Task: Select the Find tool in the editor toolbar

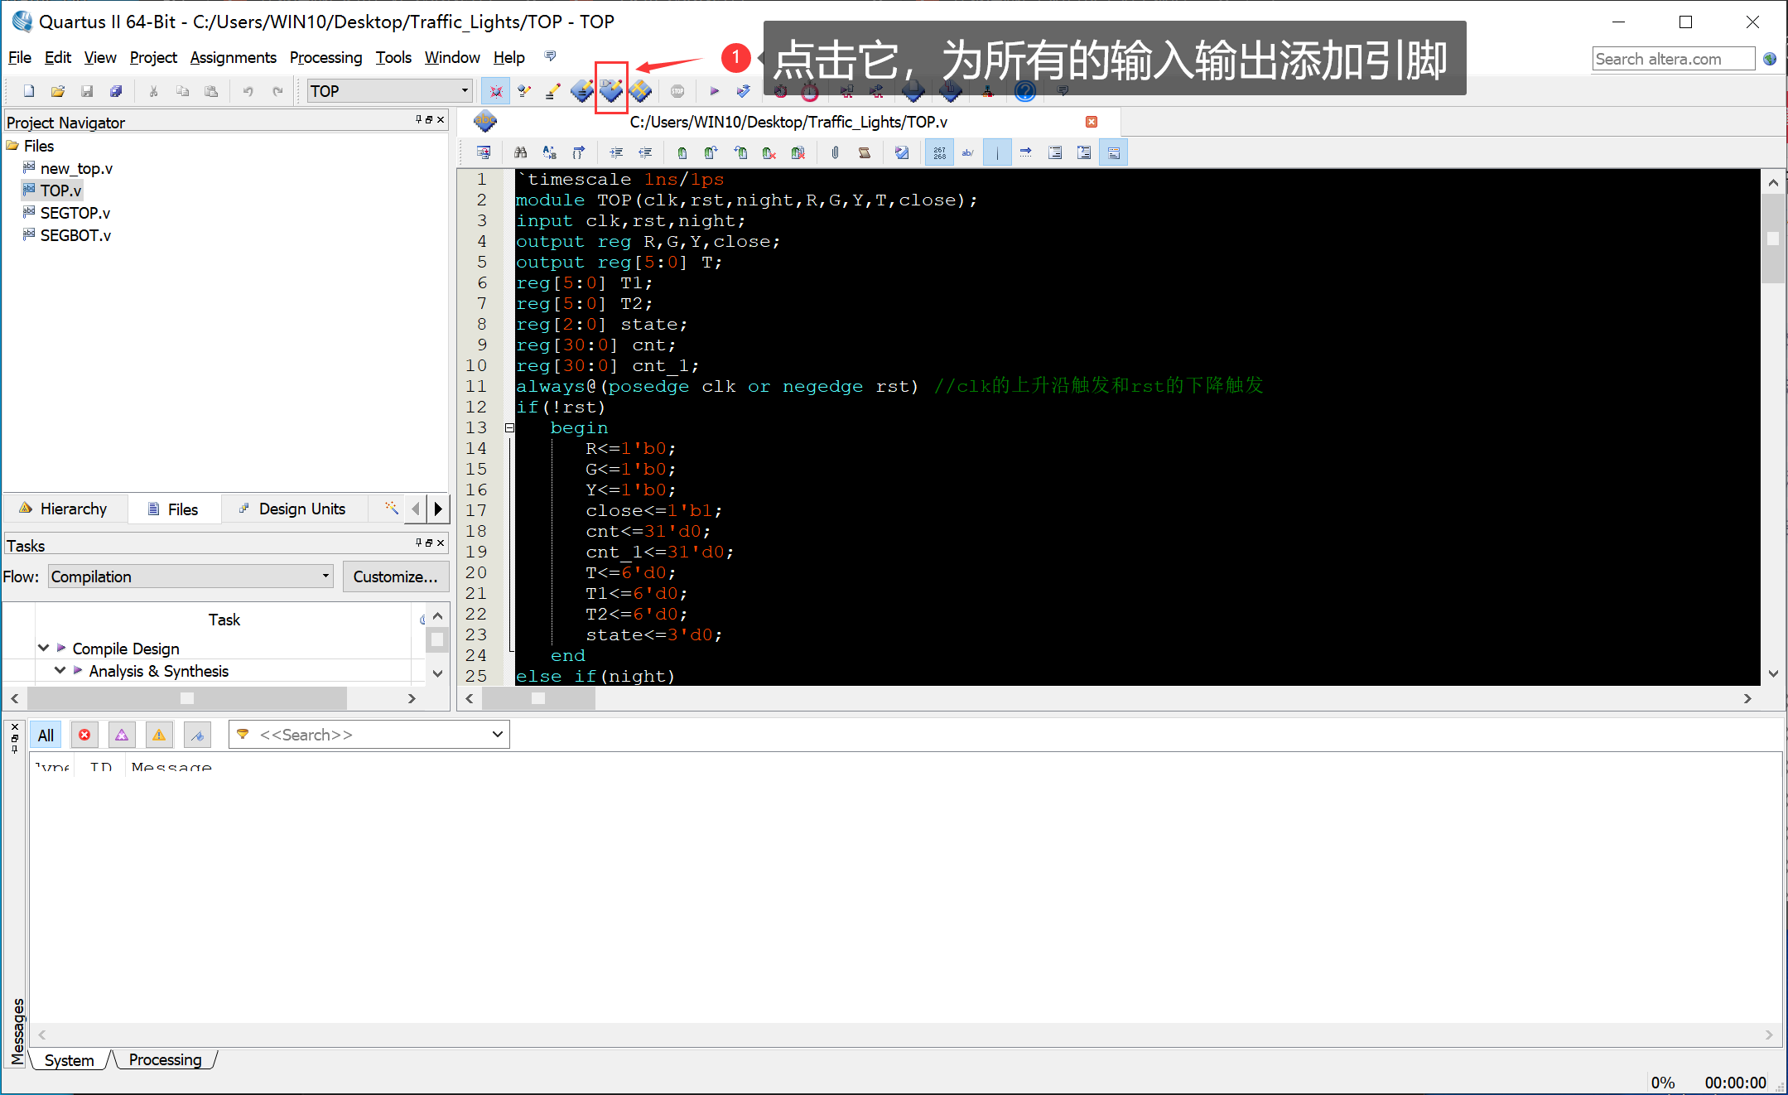Action: click(x=521, y=152)
